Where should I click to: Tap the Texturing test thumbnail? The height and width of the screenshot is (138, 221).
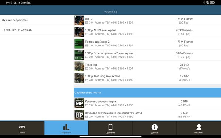(x=79, y=67)
